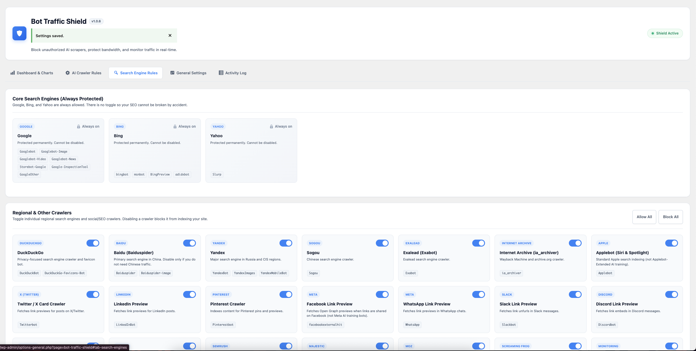This screenshot has height=351, width=696.
Task: Click the Bot Traffic Shield title
Action: tap(59, 21)
